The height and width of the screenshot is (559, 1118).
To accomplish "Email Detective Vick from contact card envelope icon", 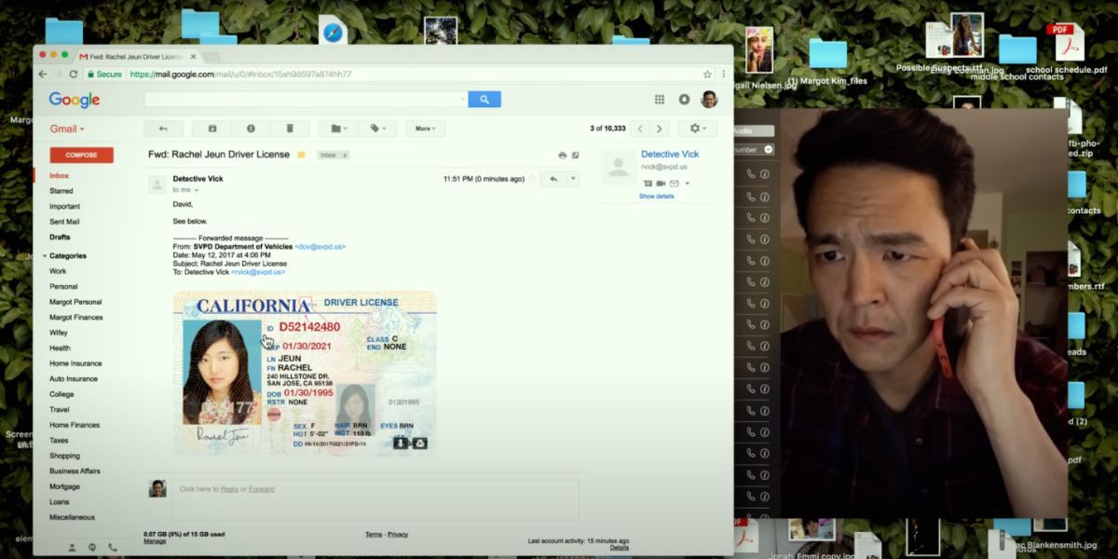I will pyautogui.click(x=674, y=184).
